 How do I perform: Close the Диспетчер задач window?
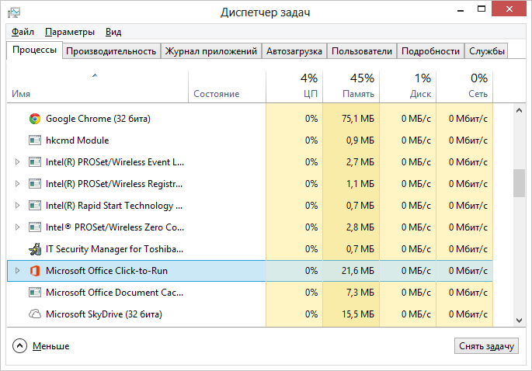point(509,9)
